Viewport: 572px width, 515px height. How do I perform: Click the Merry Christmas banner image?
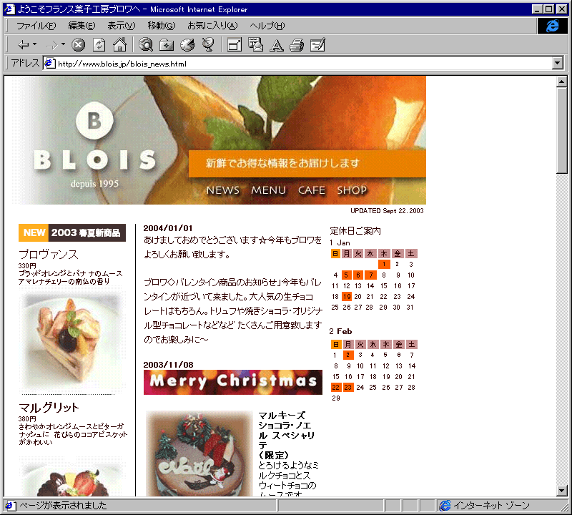tap(233, 382)
